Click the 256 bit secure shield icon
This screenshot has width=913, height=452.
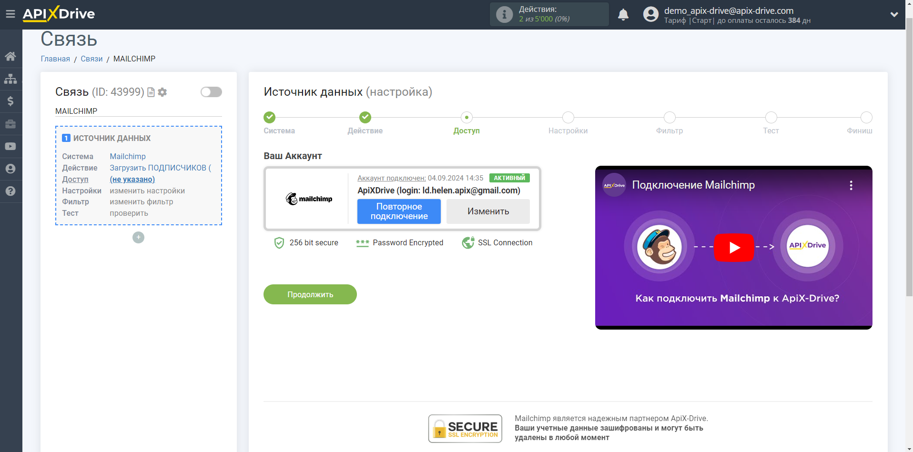tap(279, 243)
